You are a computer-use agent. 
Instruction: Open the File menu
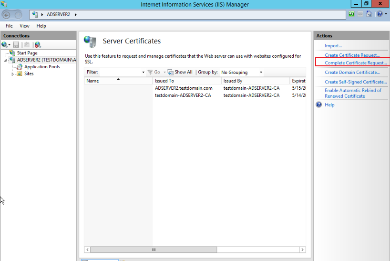pos(9,26)
